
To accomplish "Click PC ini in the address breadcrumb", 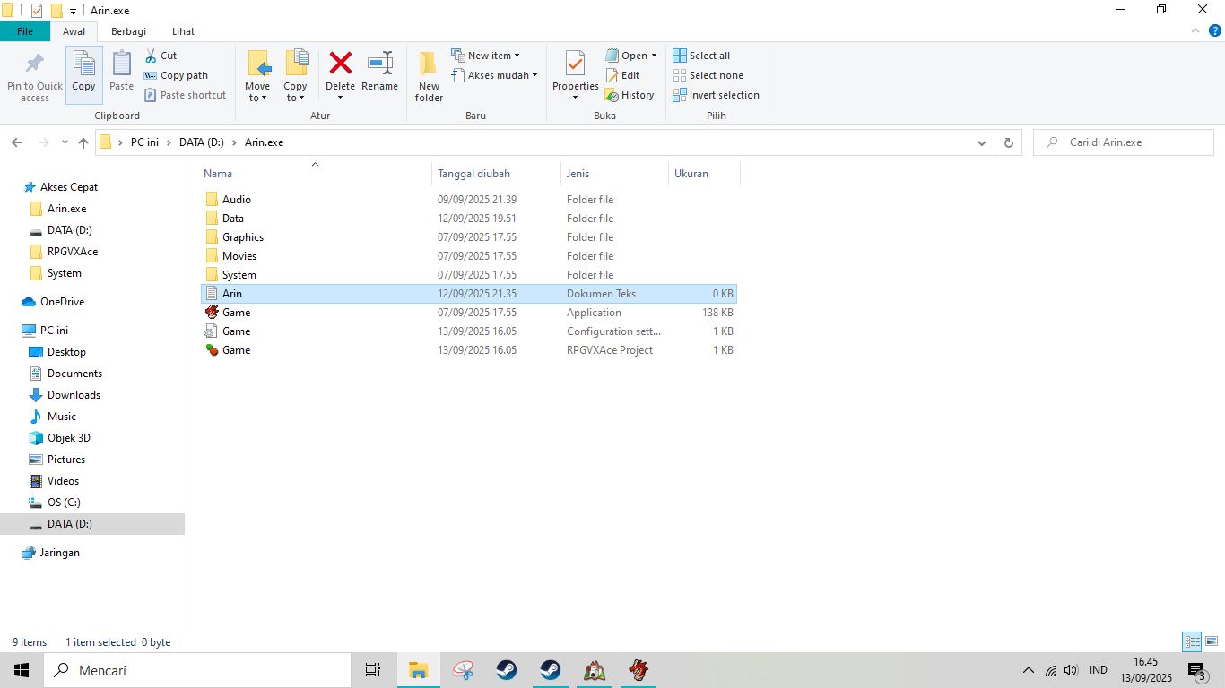I will 144,142.
